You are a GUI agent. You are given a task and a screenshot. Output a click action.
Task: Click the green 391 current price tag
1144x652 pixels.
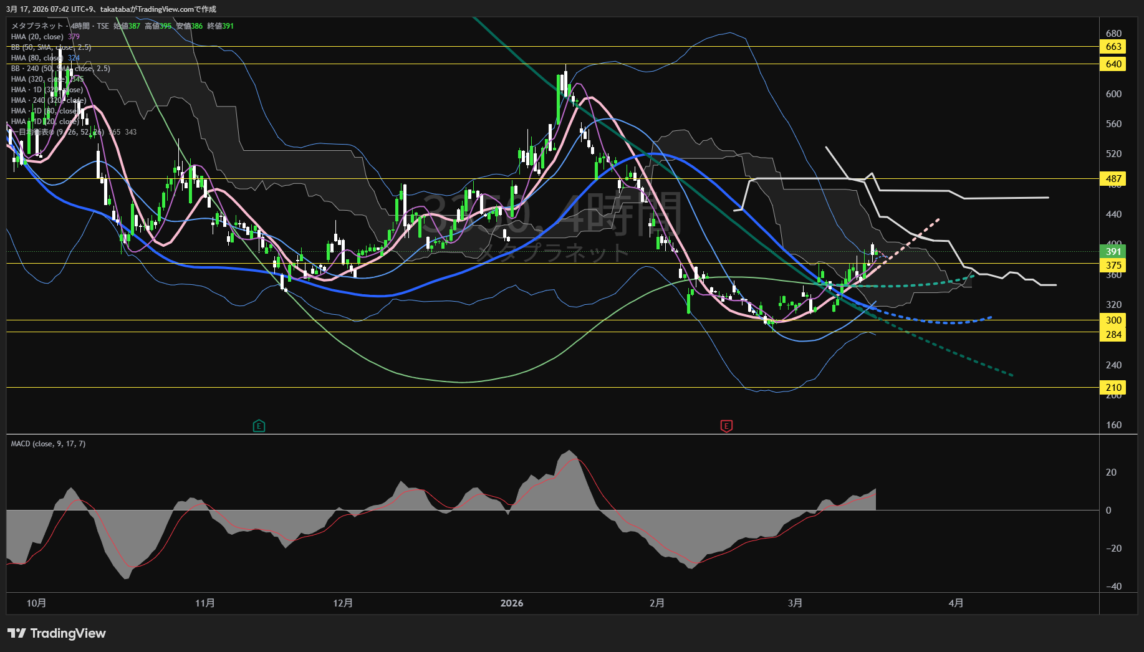[x=1113, y=252]
